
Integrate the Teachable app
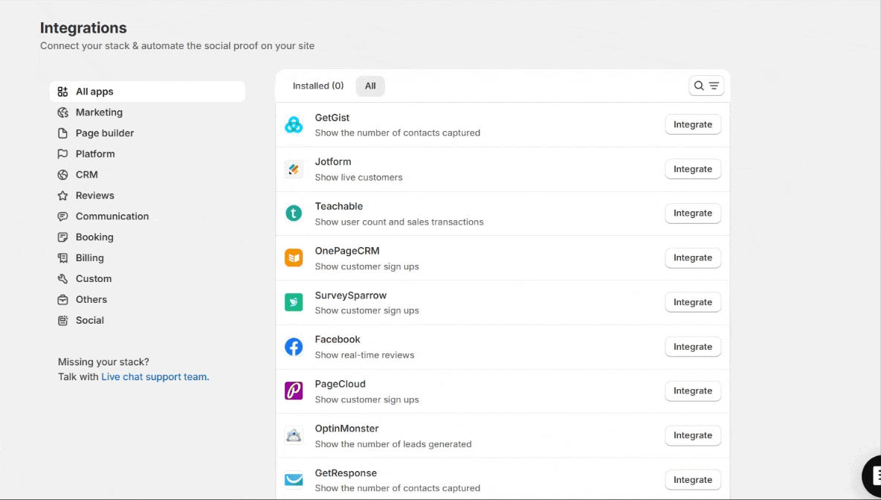[x=693, y=214]
